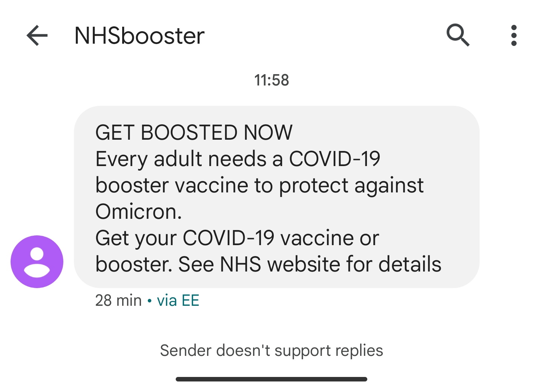Click the "Every adult needs a COVID-19" line

[x=238, y=159]
